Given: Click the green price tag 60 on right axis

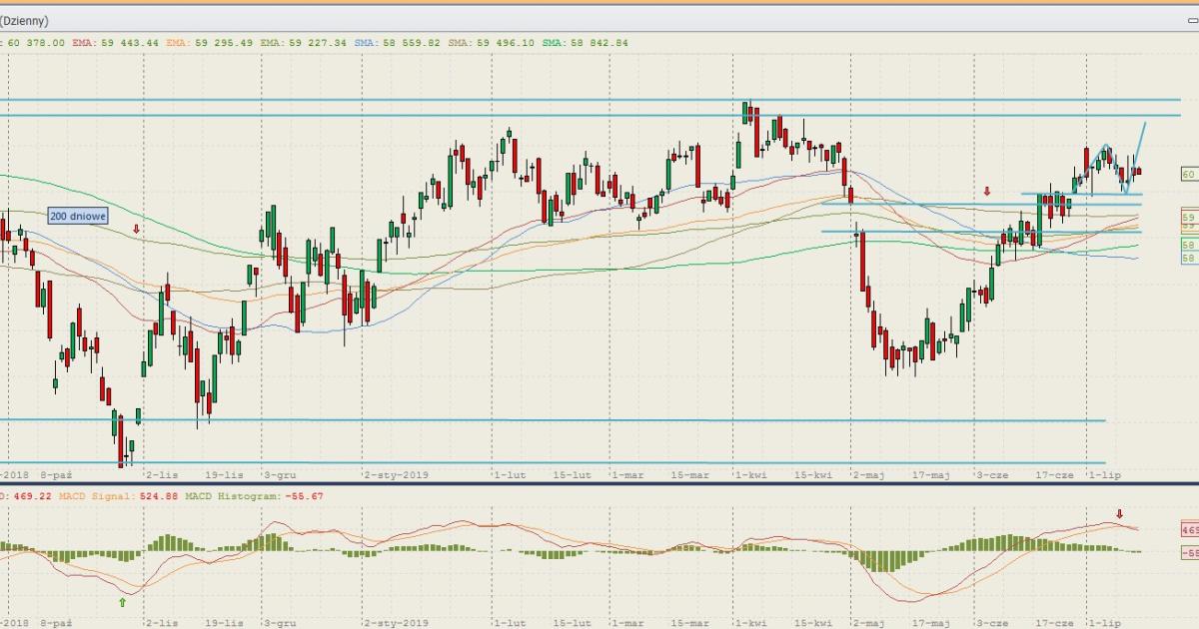Looking at the screenshot, I should tap(1188, 174).
